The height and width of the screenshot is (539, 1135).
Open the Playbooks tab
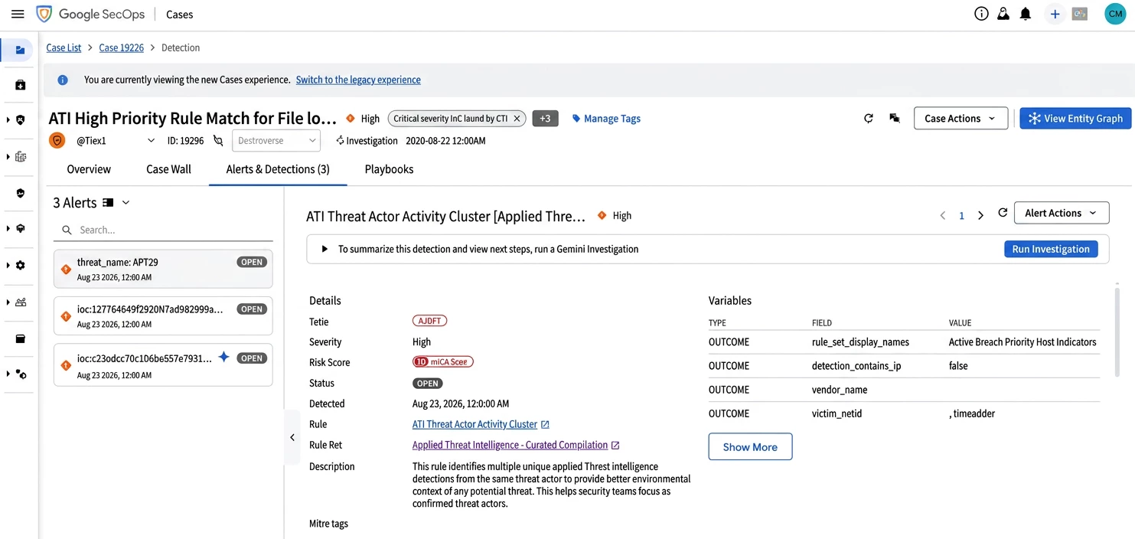coord(389,169)
